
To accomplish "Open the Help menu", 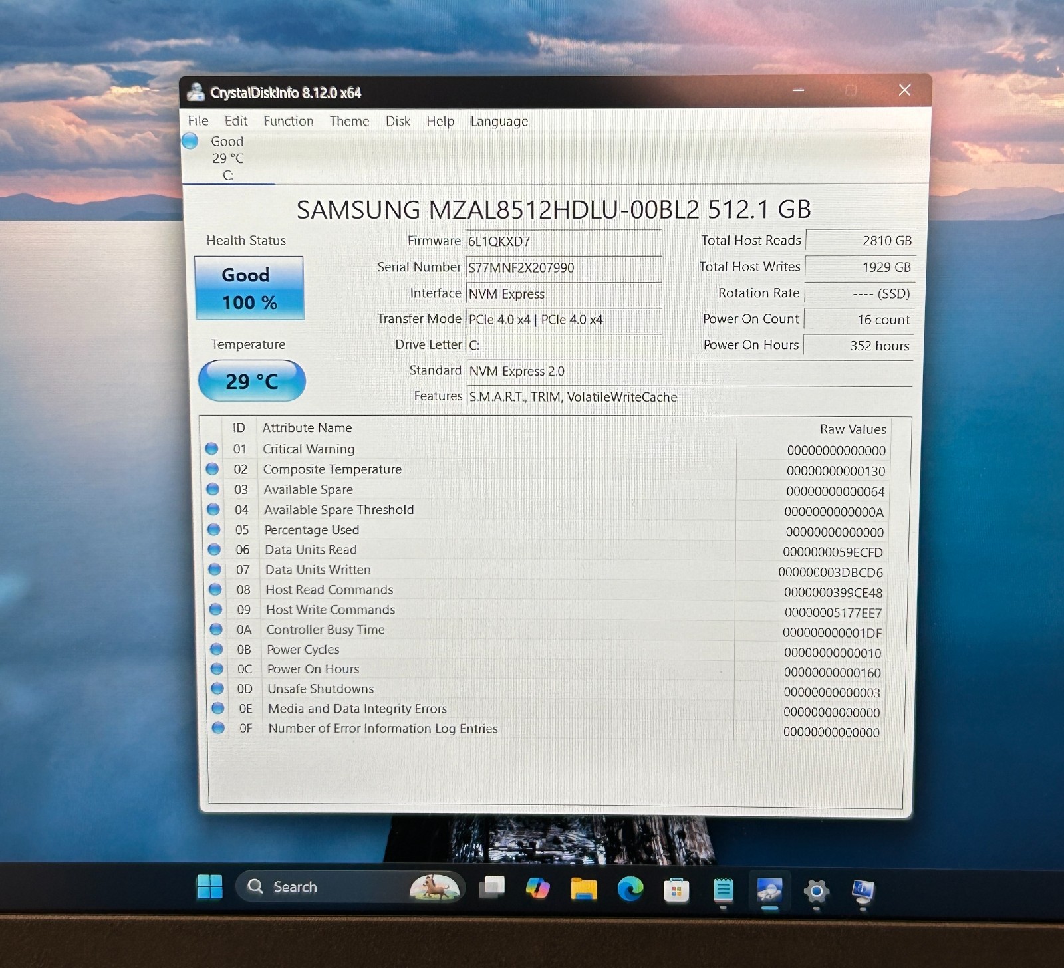I will (x=440, y=121).
